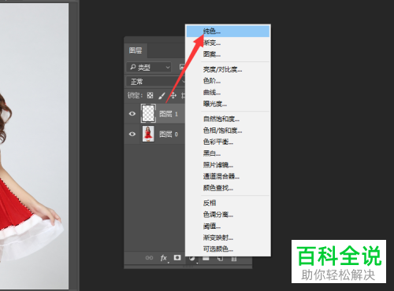Select 照片滤镜 (Photo Filter) adjustment

(x=228, y=165)
